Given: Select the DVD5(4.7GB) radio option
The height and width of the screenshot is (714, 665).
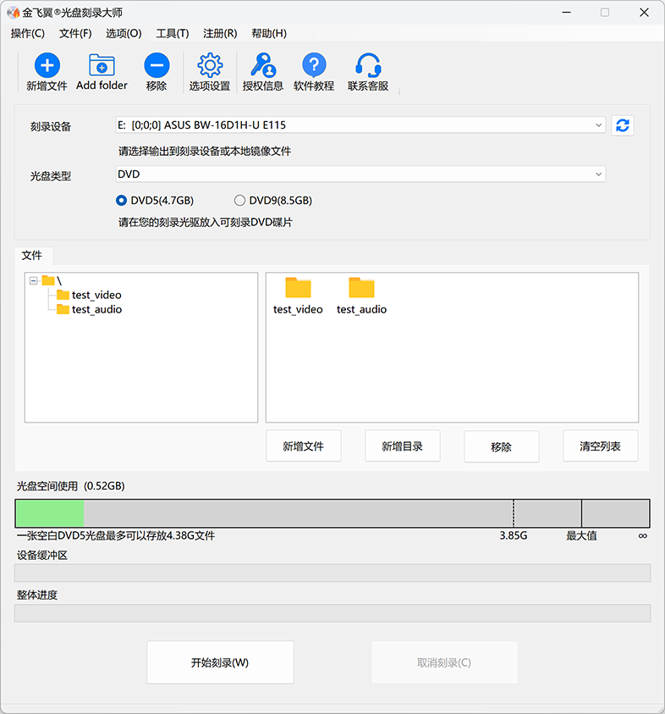Looking at the screenshot, I should [x=122, y=201].
